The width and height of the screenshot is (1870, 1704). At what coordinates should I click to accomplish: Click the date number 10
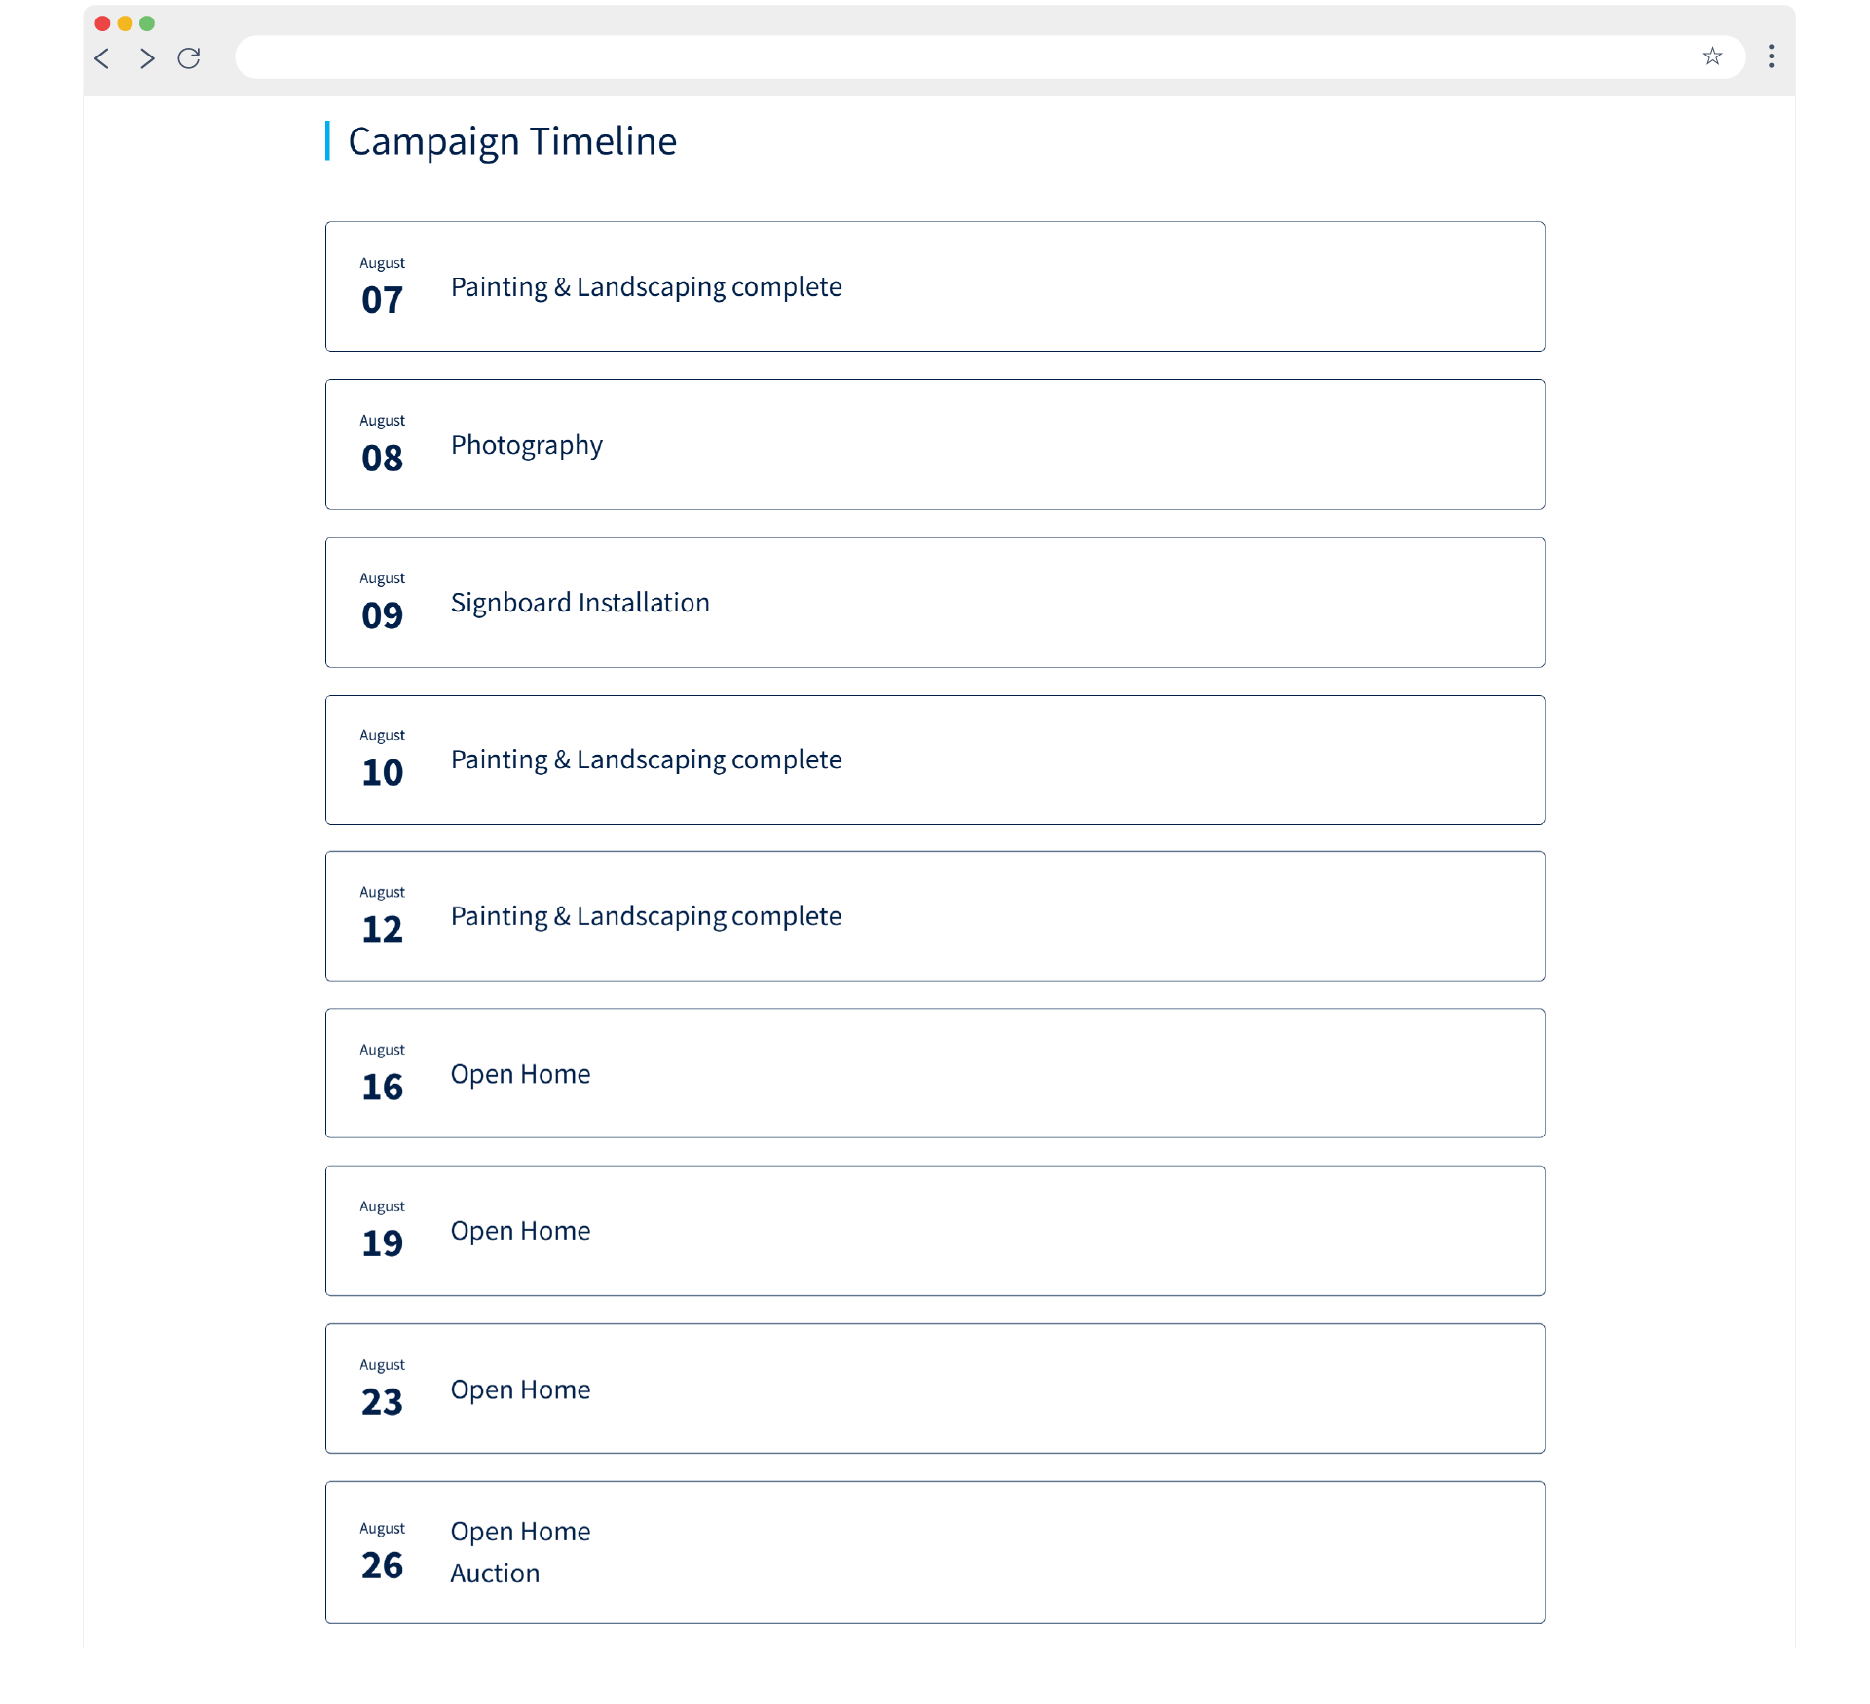click(x=382, y=772)
